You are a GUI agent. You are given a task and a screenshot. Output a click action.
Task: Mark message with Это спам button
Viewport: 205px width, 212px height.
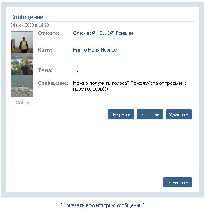click(x=150, y=114)
